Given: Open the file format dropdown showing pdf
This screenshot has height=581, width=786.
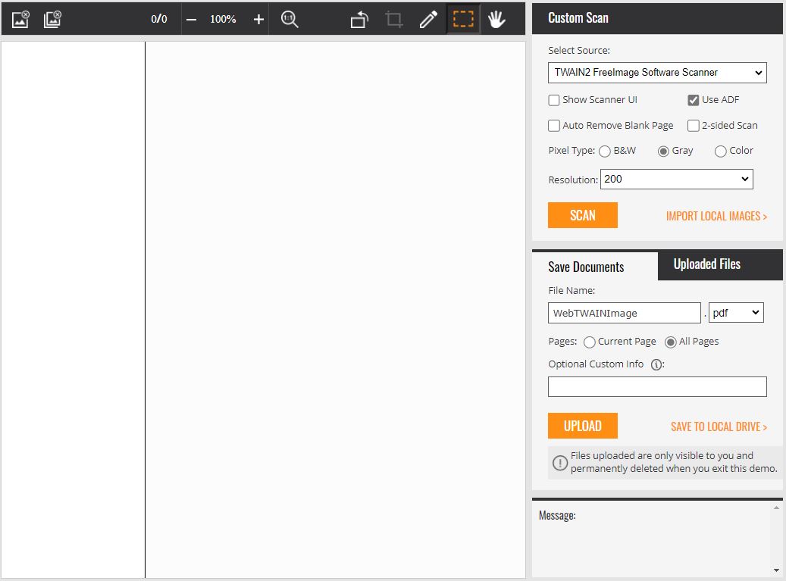Looking at the screenshot, I should [735, 311].
